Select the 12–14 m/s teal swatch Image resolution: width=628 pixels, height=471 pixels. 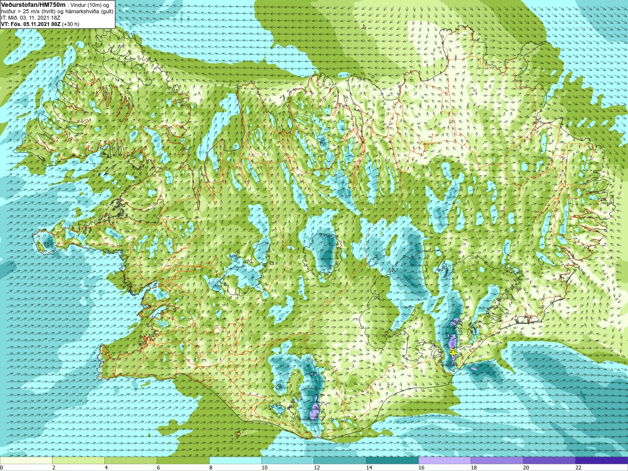click(340, 461)
